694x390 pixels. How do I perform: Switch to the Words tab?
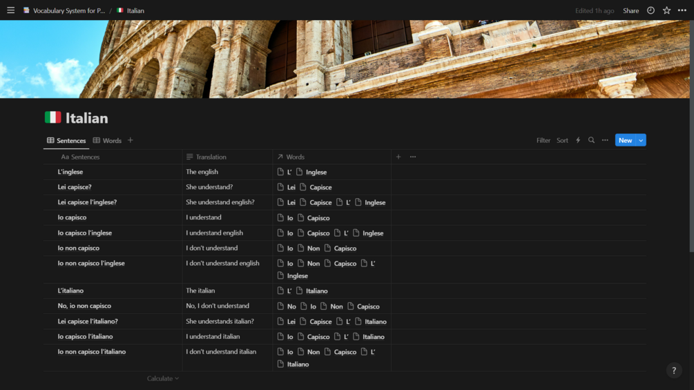tap(107, 141)
